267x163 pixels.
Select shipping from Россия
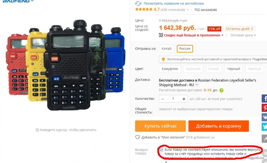[x=185, y=49]
